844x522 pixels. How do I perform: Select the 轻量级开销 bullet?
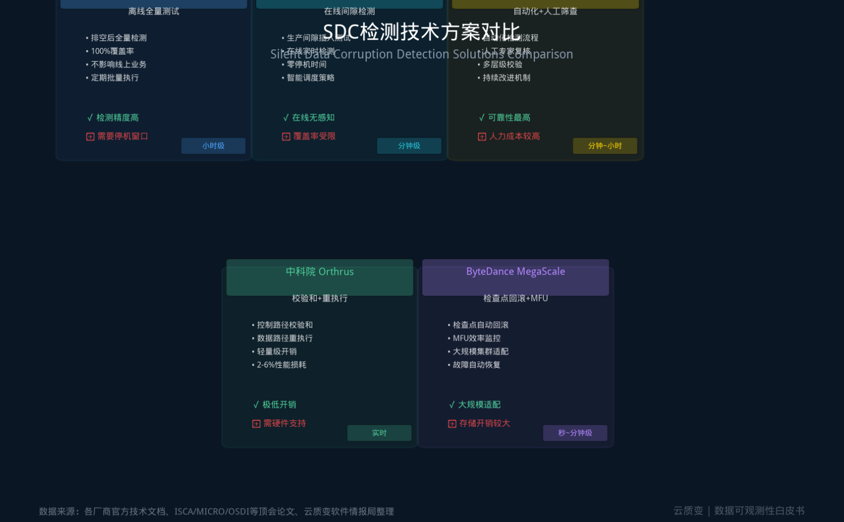tap(274, 352)
